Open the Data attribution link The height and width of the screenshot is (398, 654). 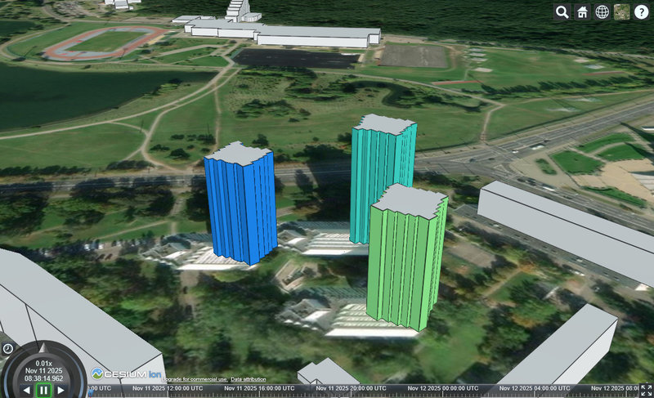coord(248,380)
